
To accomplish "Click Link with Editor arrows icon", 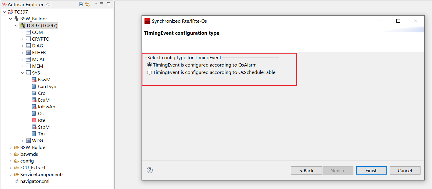I will [x=87, y=4].
